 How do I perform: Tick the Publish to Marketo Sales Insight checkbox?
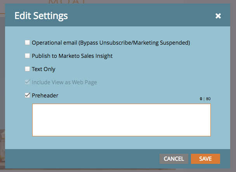(x=28, y=56)
